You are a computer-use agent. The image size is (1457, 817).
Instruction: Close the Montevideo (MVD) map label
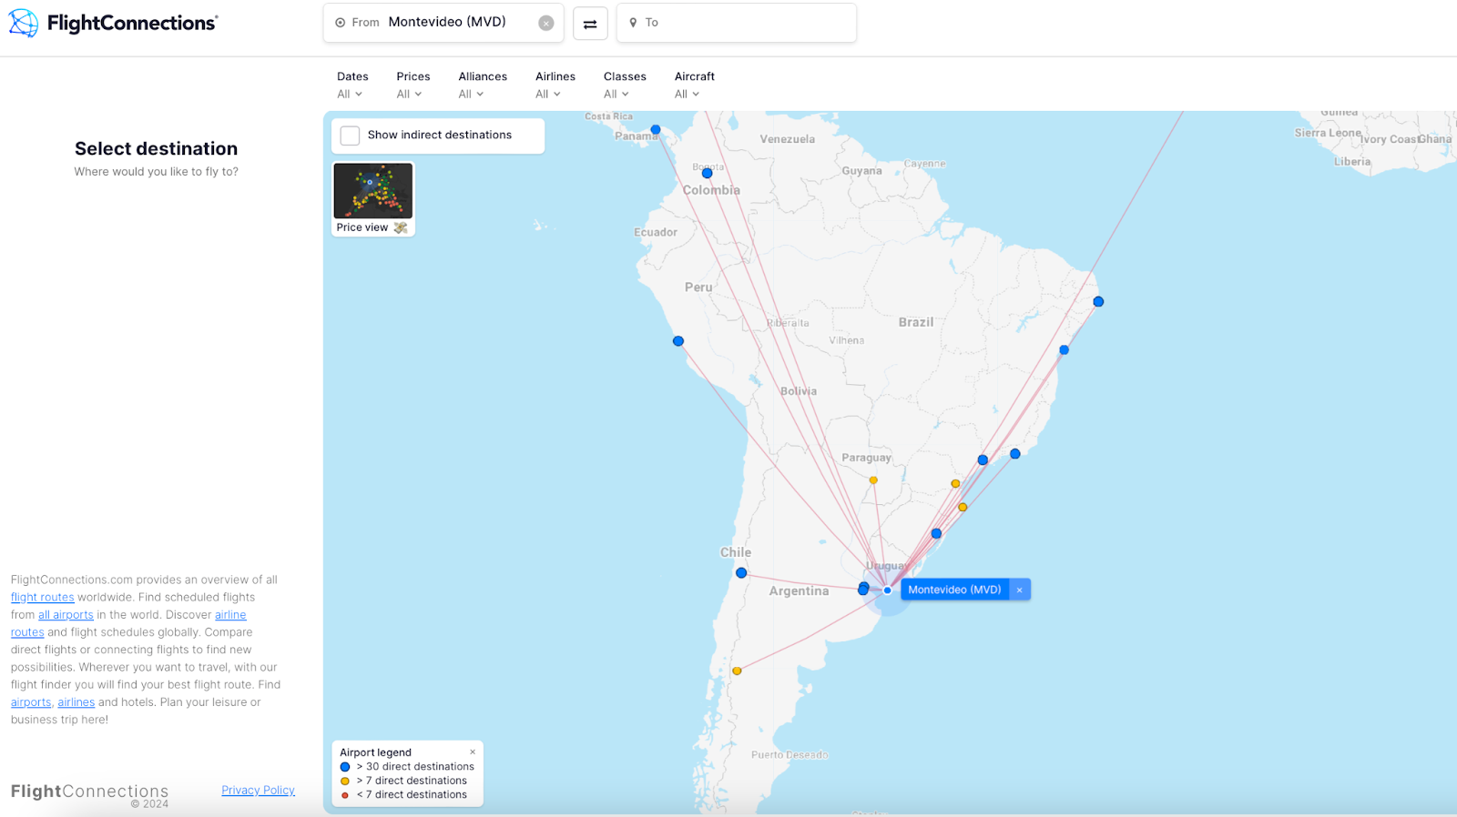coord(1020,590)
